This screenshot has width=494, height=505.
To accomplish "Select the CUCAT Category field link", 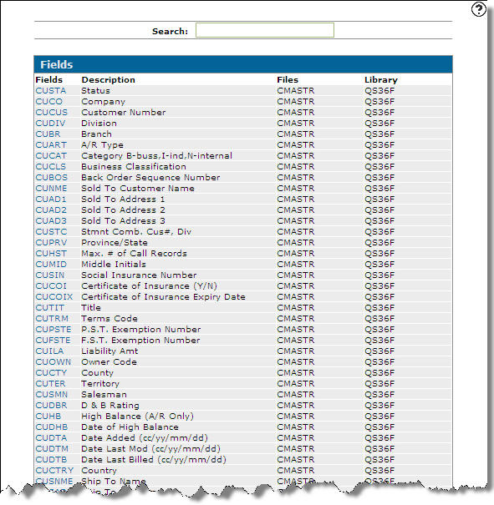I will (51, 156).
